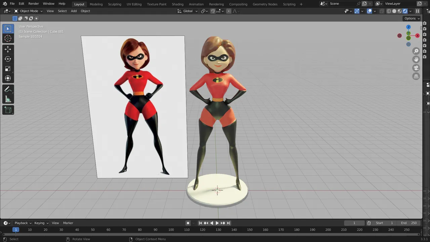This screenshot has height=242, width=430.
Task: Toggle the camera view icon
Action: click(416, 68)
